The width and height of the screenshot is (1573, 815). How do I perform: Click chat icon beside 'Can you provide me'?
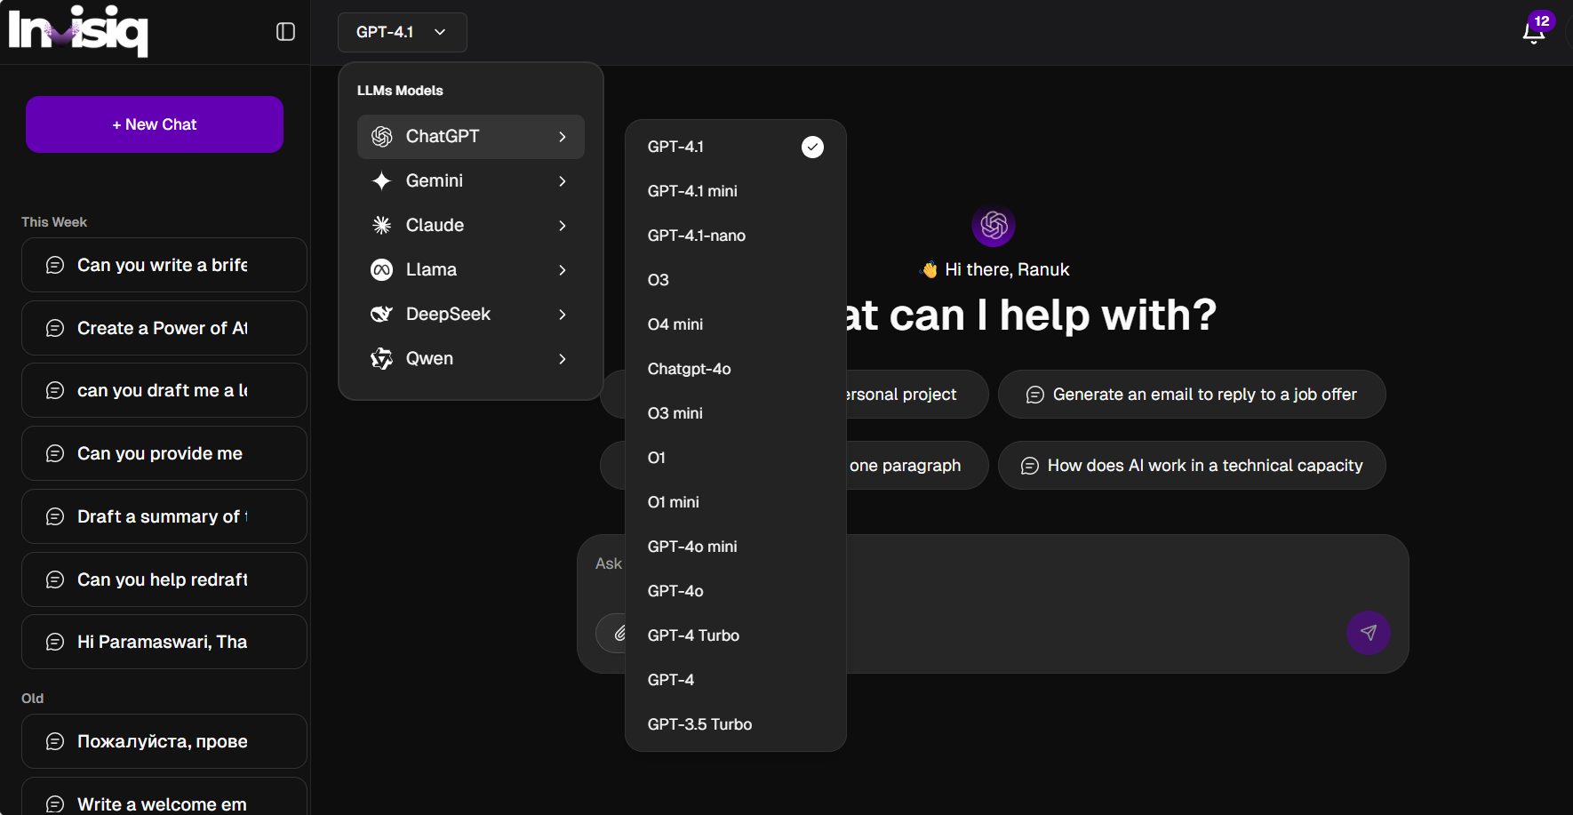[x=55, y=453]
